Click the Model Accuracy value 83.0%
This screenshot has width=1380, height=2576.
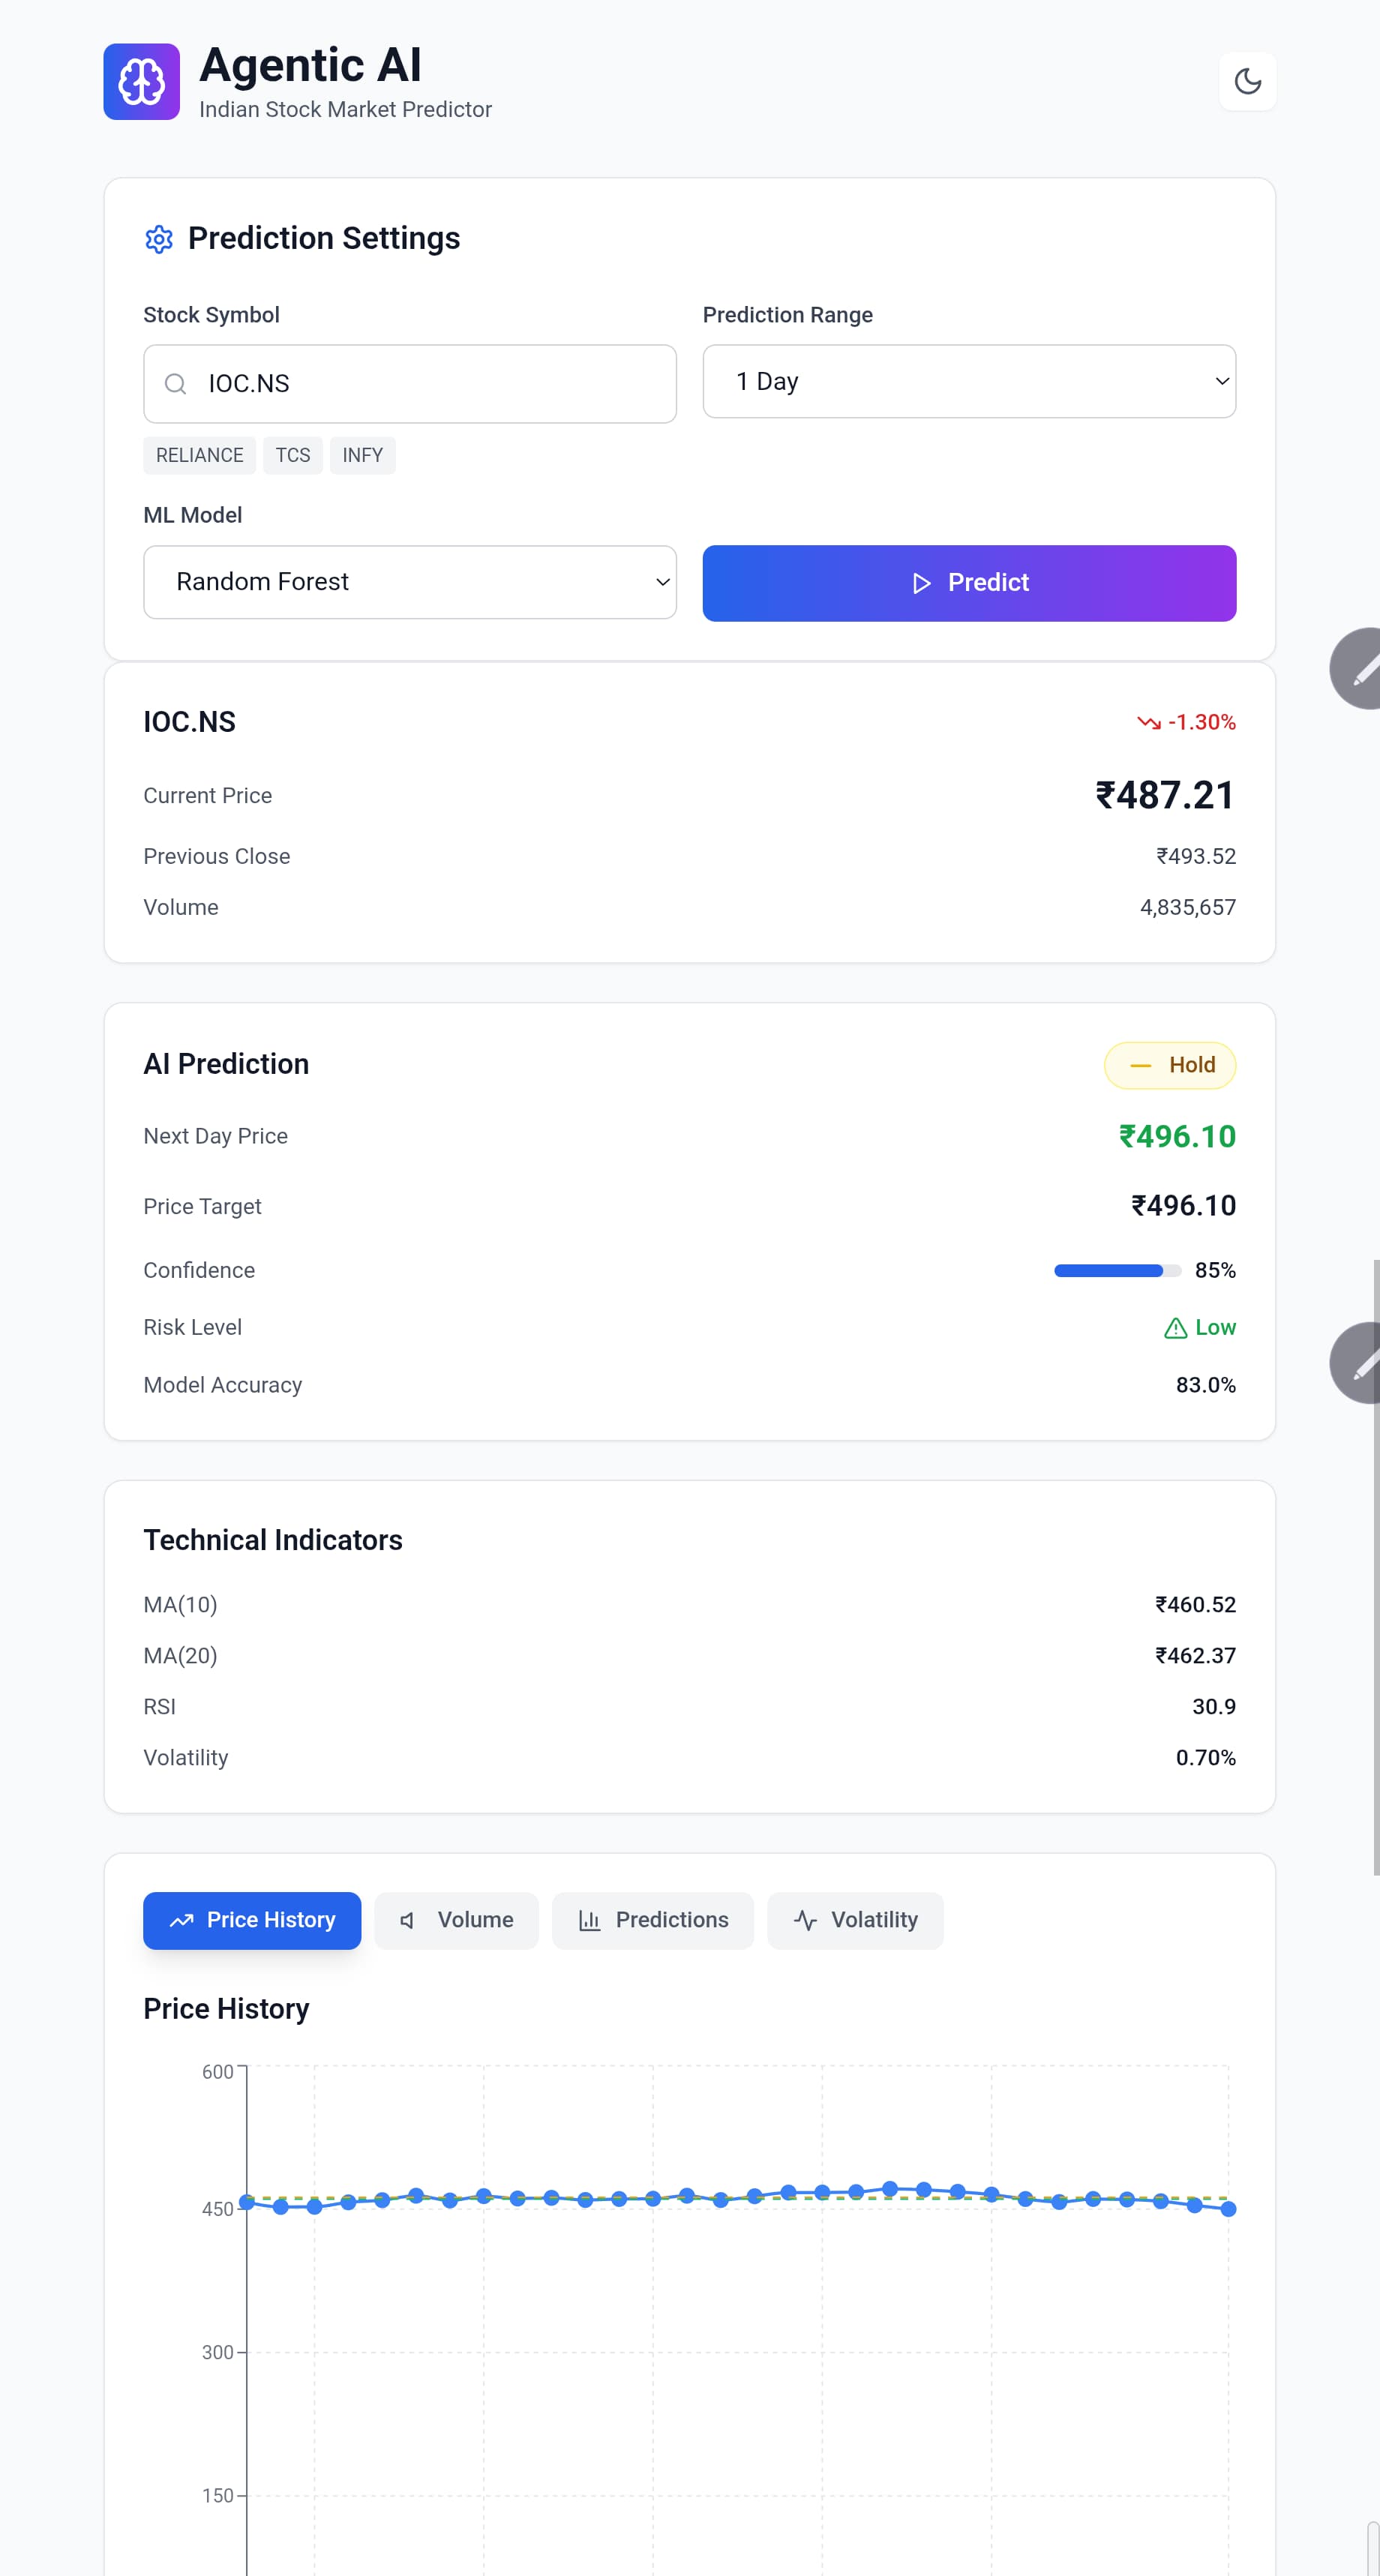click(1206, 1386)
